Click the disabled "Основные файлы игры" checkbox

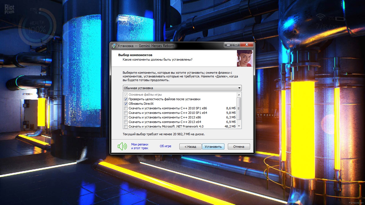coord(126,95)
